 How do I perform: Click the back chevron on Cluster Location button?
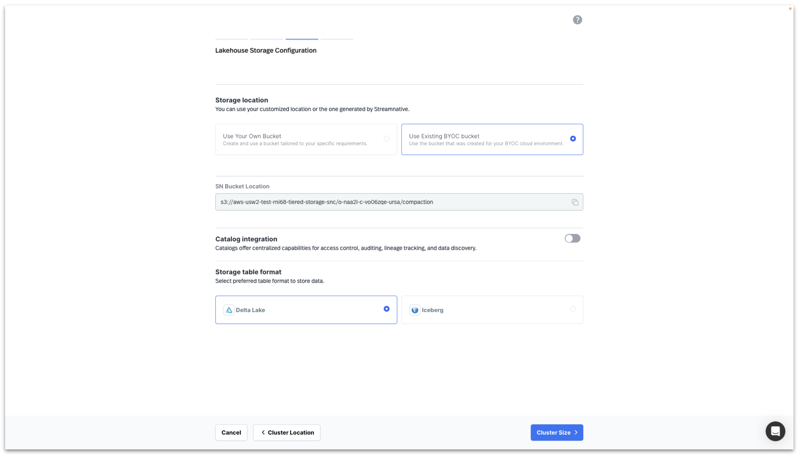(264, 432)
